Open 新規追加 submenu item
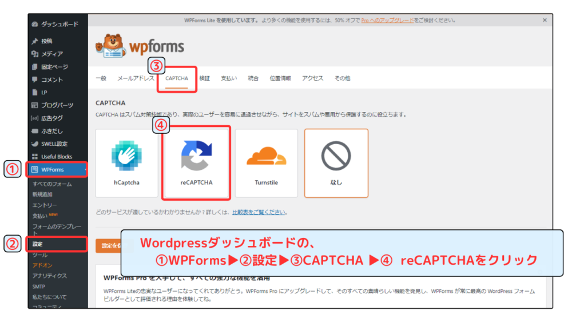 42,194
